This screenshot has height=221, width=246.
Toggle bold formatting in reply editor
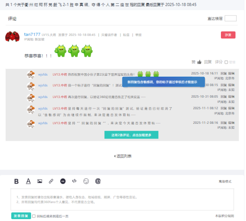[16, 182]
